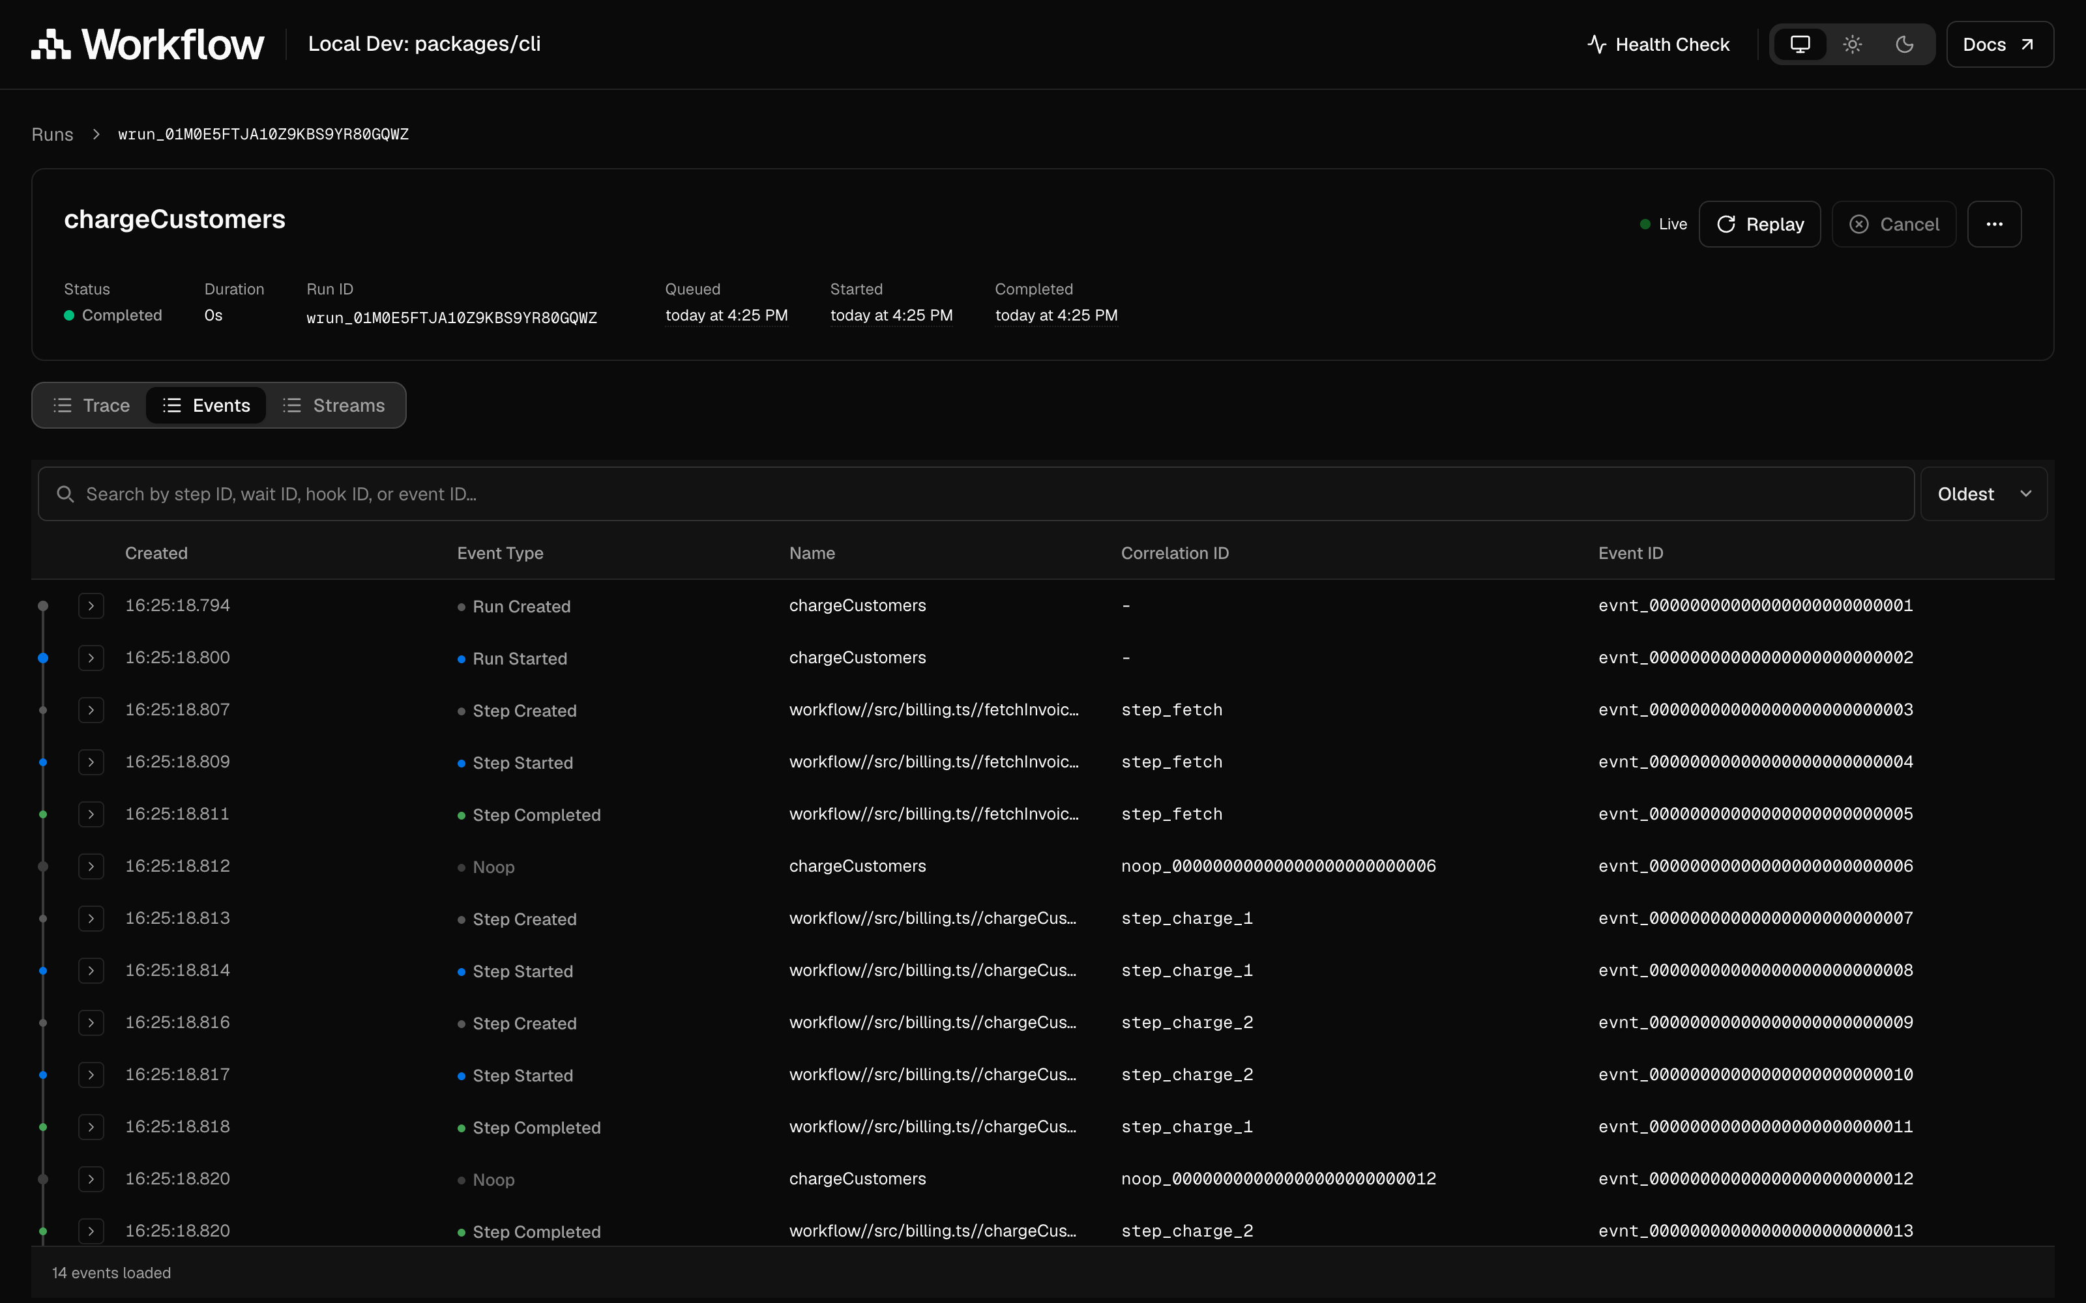This screenshot has height=1303, width=2086.
Task: Click step_charge_1 in the 16:25:18.813 row
Action: (1187, 919)
